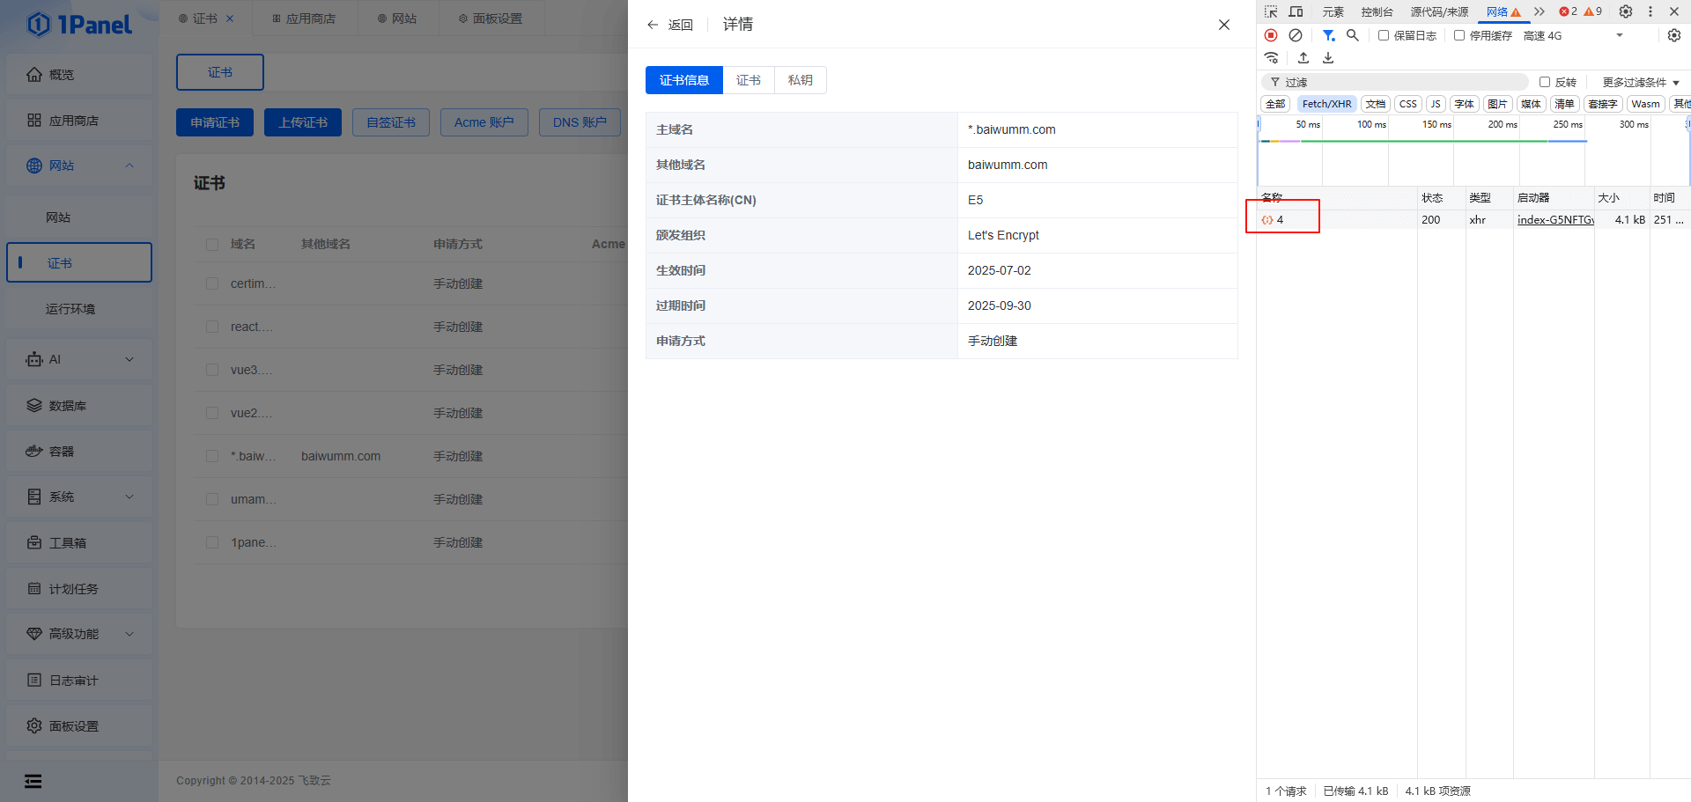Focus the 过滤 filter input field
1691x802 pixels.
(x=1395, y=82)
